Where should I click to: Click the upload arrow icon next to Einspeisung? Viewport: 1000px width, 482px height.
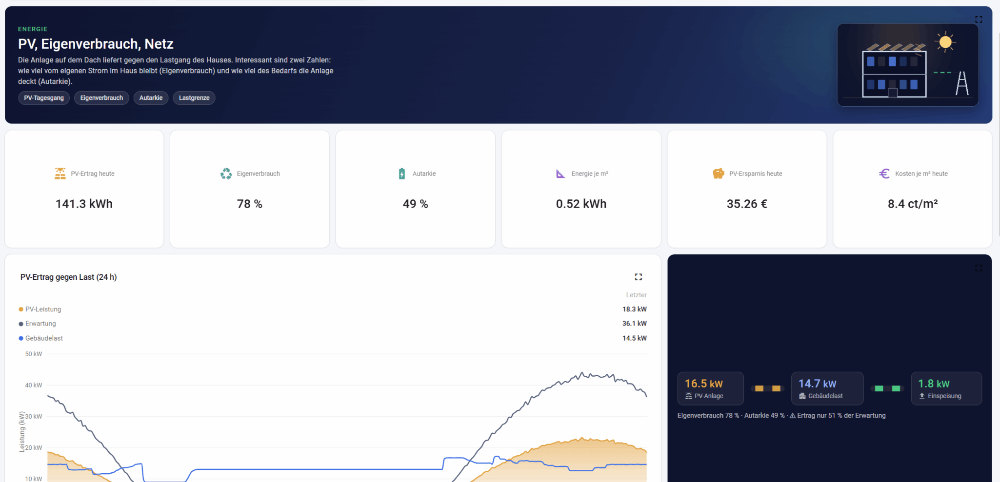tap(922, 396)
